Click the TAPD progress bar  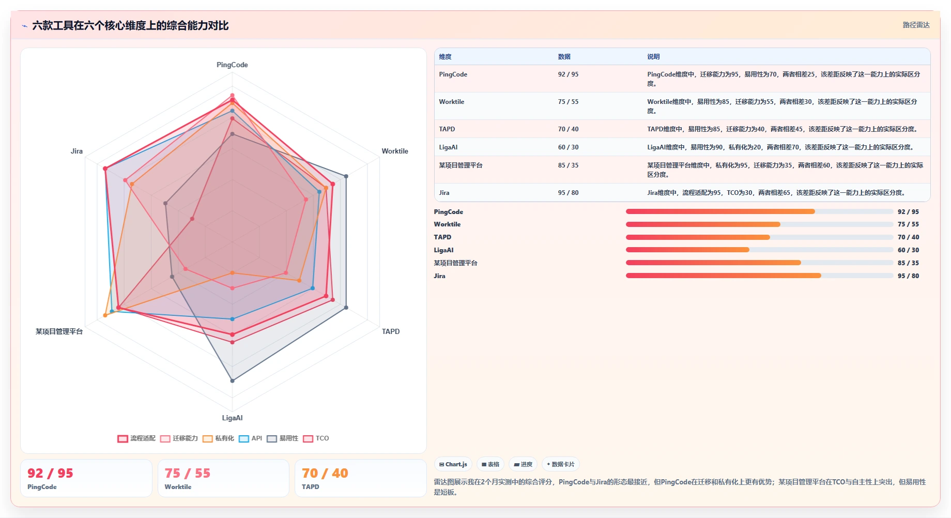[x=759, y=237]
